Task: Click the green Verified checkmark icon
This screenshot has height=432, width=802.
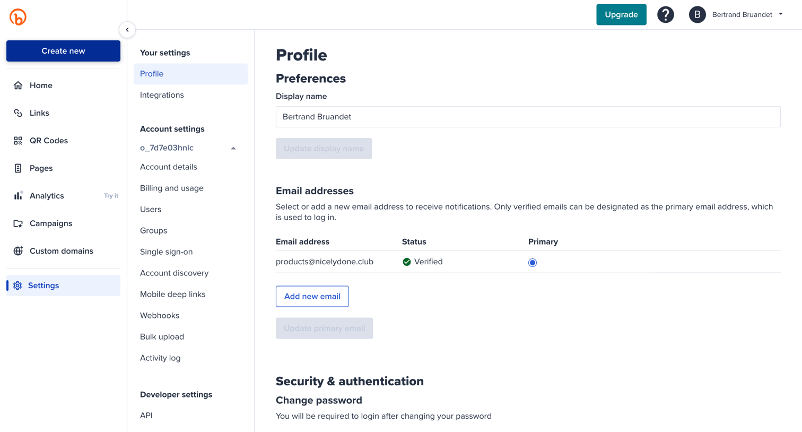Action: [x=407, y=262]
